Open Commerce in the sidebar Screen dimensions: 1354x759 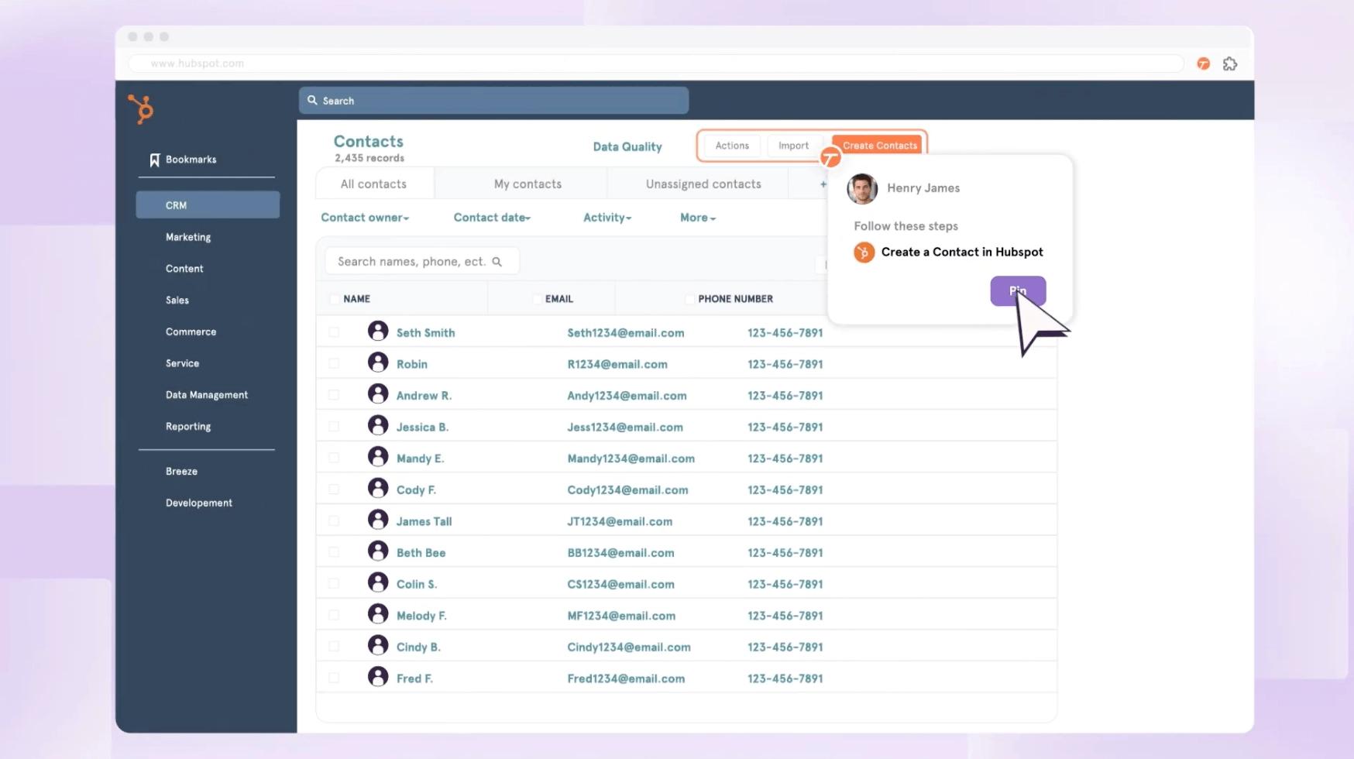coord(191,331)
